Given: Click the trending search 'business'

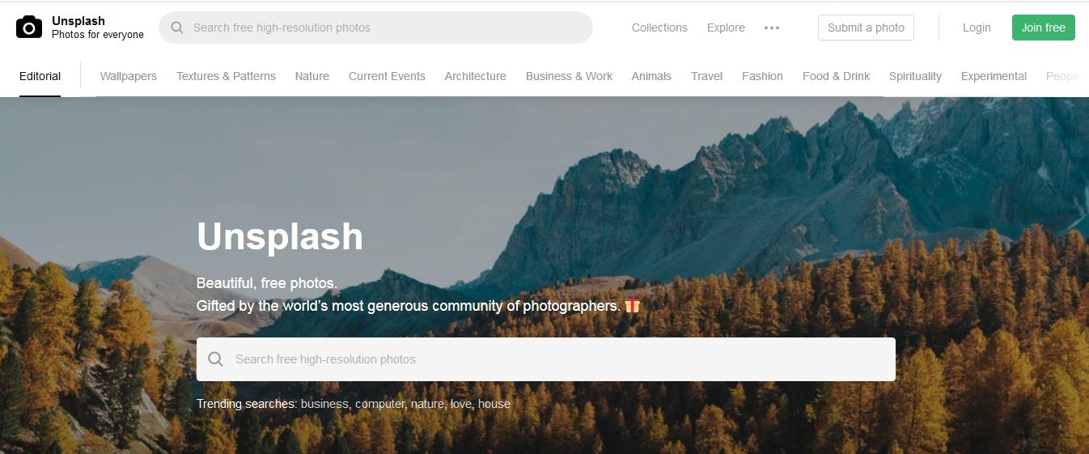Looking at the screenshot, I should coord(324,404).
